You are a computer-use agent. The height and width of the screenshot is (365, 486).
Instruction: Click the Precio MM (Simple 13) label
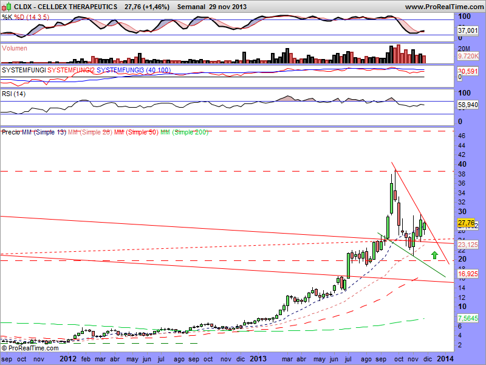coord(34,132)
